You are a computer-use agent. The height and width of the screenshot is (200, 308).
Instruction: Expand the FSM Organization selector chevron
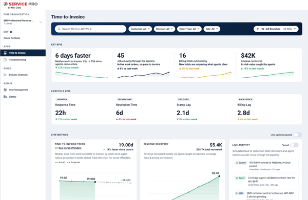click(41, 22)
